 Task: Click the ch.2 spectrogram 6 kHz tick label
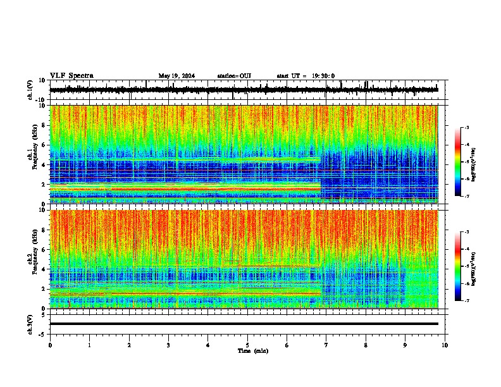[x=44, y=250]
